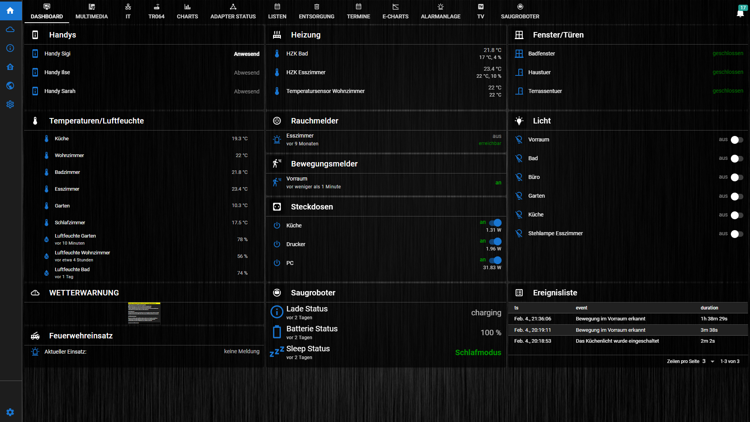Click the Stehlampe Esszimmer bulb icon

point(519,233)
